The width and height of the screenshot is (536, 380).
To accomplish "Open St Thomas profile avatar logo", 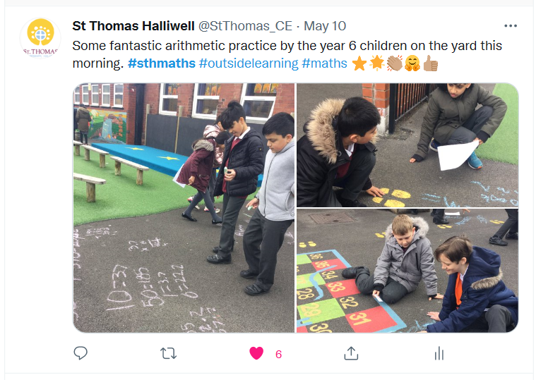I will (x=40, y=37).
